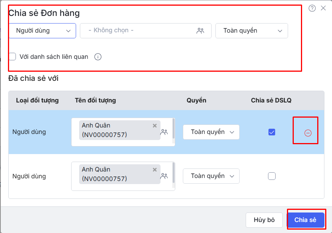Enable the Với danh sách liên quan checkbox
This screenshot has height=233, width=332.
tap(12, 57)
